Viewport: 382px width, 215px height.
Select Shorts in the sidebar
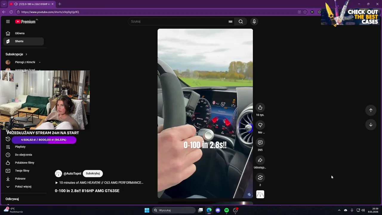(x=23, y=41)
